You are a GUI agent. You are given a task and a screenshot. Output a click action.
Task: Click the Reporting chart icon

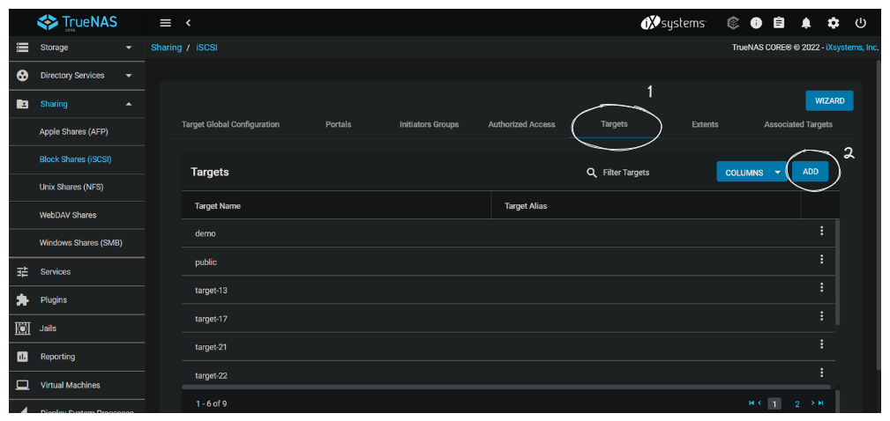click(x=23, y=357)
